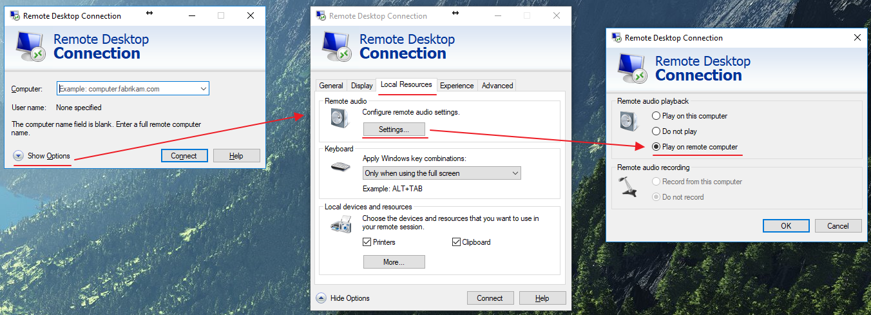The image size is (871, 315).
Task: Open the Computer name combo box dropdown arrow
Action: pyautogui.click(x=204, y=88)
